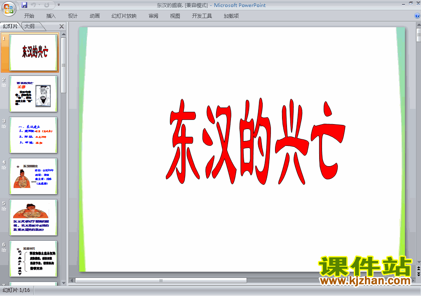The width and height of the screenshot is (421, 296).
Task: Expand the Customize Quick Access Toolbar arrow
Action: 59,5
